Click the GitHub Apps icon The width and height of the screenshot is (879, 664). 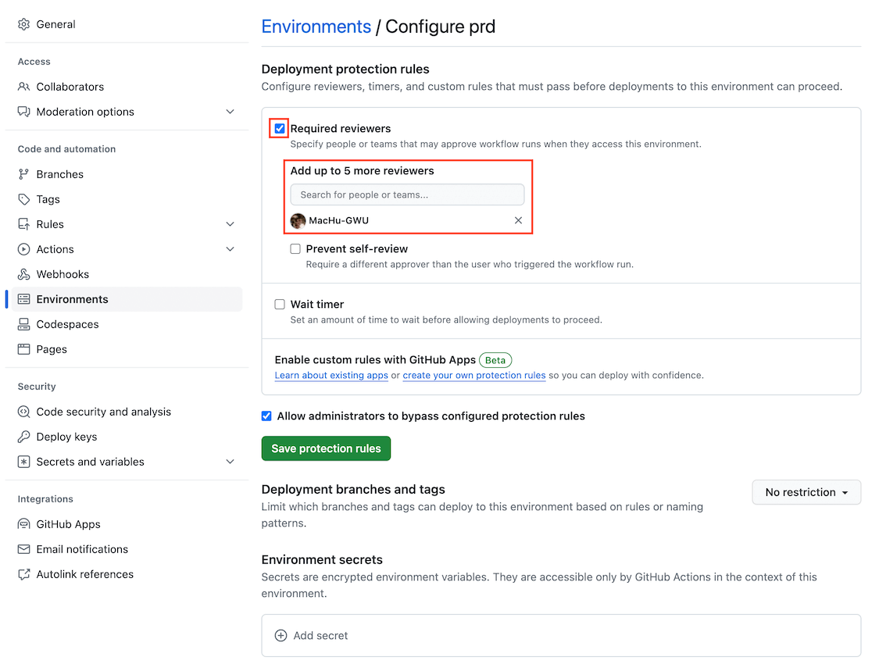click(23, 524)
